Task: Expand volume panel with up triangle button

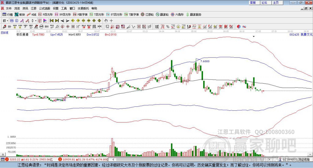Action: tap(3, 154)
